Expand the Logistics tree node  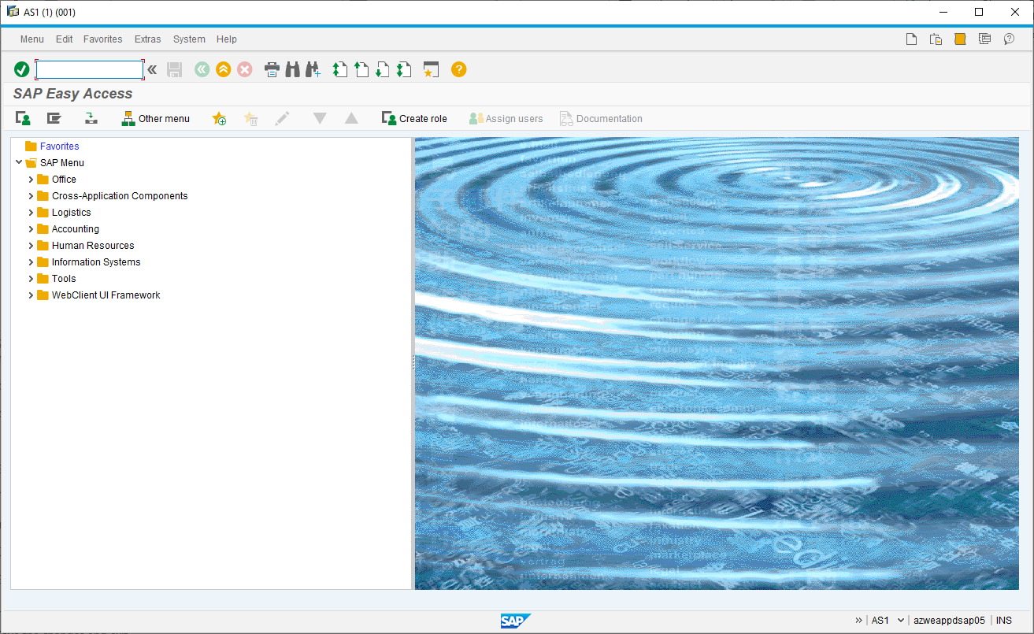(x=31, y=213)
